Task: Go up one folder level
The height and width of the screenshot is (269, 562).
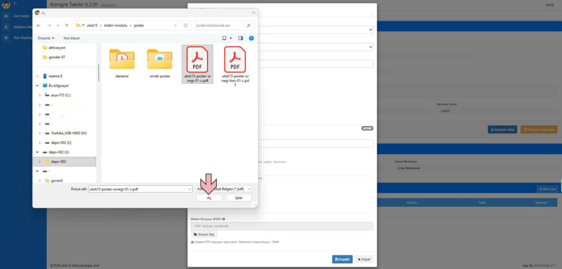Action: tap(67, 26)
